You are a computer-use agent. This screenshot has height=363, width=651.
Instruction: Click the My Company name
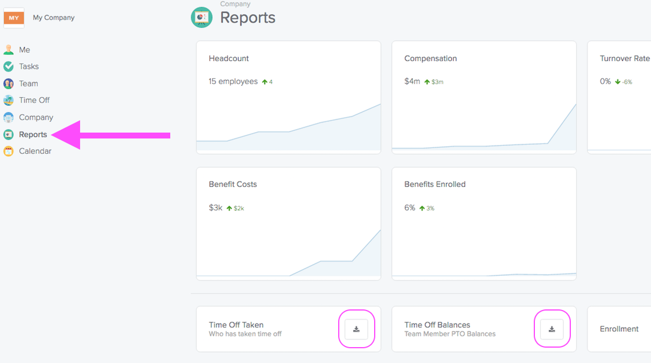click(x=54, y=18)
